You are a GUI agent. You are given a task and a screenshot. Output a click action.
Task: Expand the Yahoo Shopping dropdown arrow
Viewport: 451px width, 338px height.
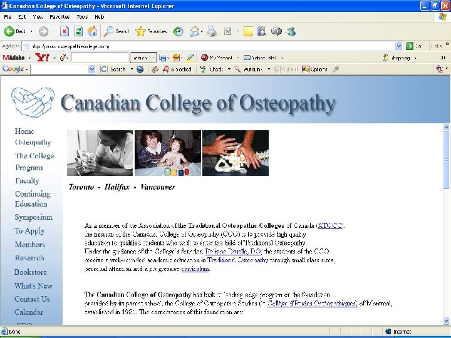click(x=415, y=58)
